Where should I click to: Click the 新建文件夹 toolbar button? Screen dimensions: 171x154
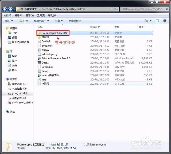click(75, 21)
